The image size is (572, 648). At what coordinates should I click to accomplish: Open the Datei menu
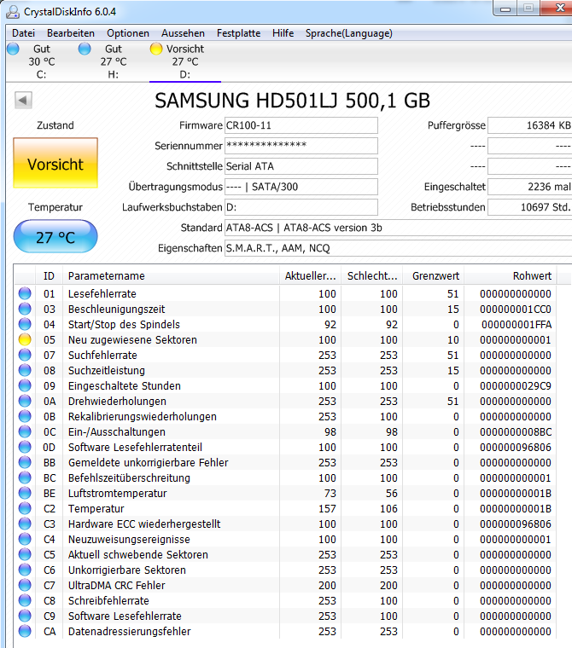[23, 33]
